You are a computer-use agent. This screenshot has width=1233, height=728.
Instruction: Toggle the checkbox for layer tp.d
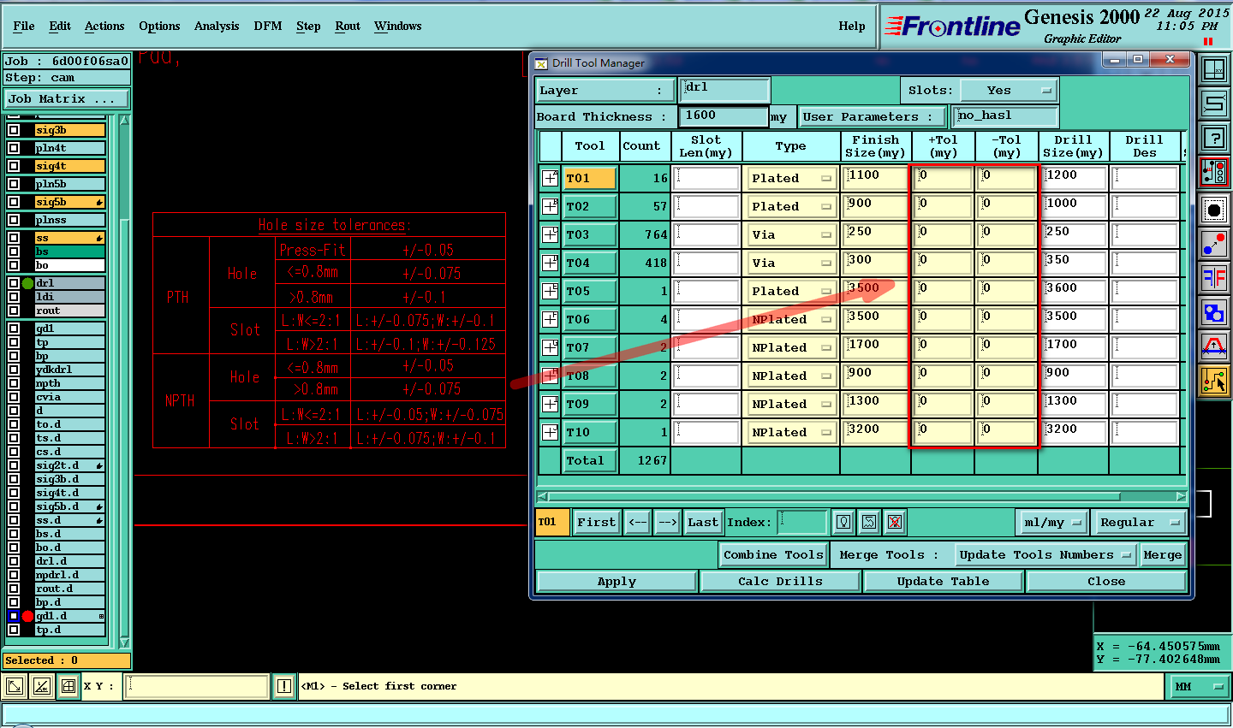pos(14,630)
